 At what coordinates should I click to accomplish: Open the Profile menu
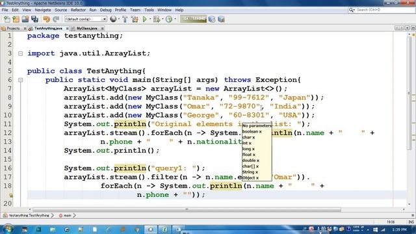pos(120,10)
